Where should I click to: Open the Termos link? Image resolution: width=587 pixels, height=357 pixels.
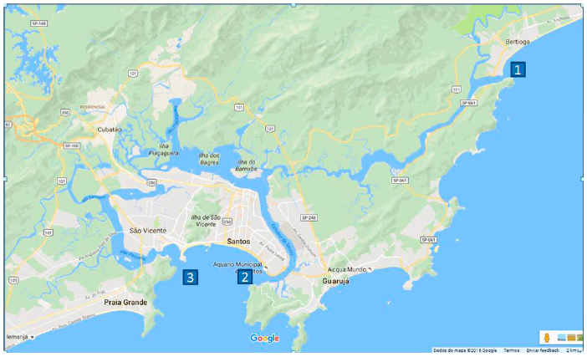512,350
